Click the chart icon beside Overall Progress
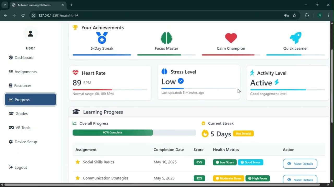This screenshot has height=187, width=334. (x=75, y=123)
